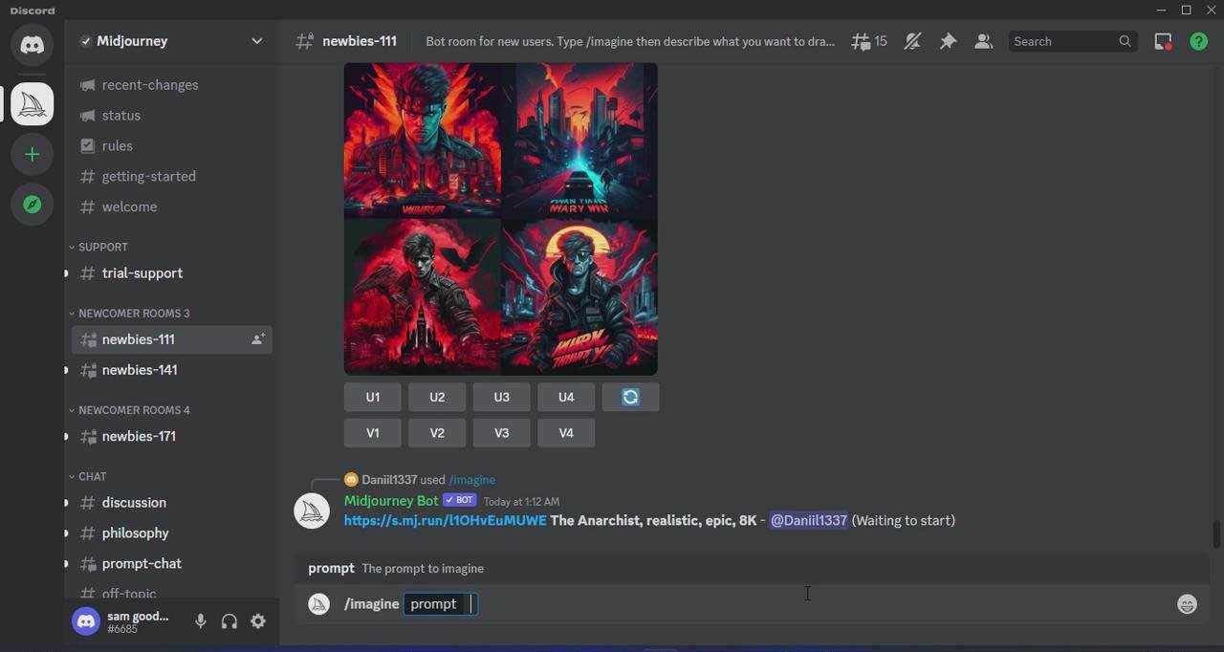Open Discord home direct messages
The image size is (1224, 652).
(32, 45)
